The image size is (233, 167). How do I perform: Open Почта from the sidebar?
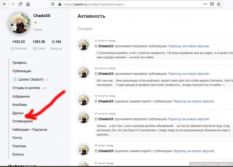17,138
